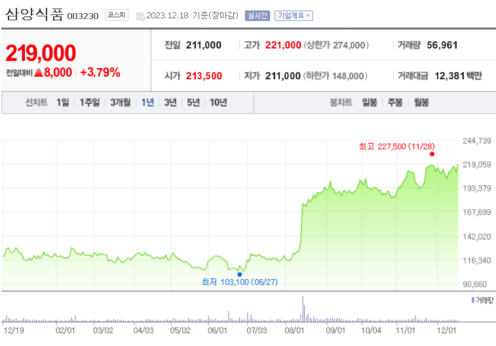Click the 실시간 button
Image resolution: width=496 pixels, height=346 pixels.
pyautogui.click(x=258, y=16)
